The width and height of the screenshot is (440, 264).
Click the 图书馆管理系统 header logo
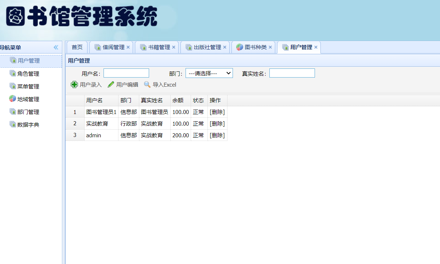click(x=82, y=17)
